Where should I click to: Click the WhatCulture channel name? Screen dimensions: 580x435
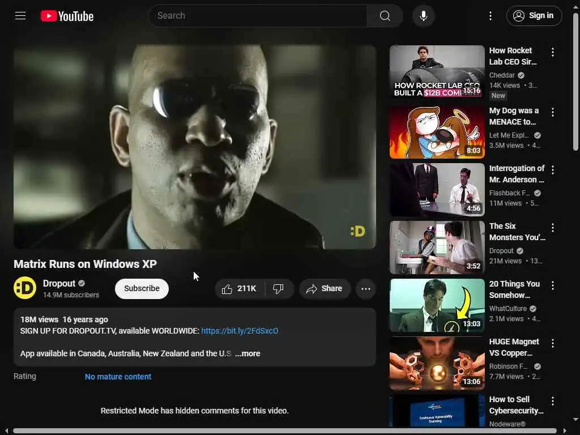(x=508, y=308)
